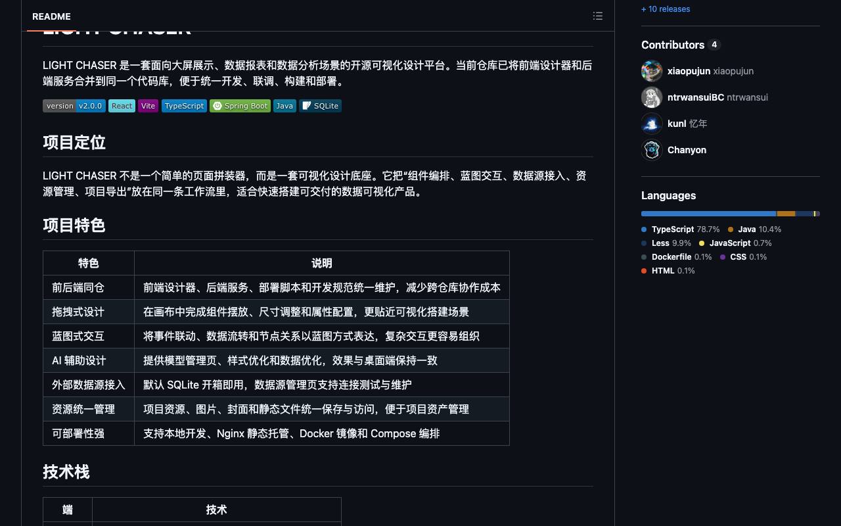Click kunl's contributor avatar

coord(652,124)
